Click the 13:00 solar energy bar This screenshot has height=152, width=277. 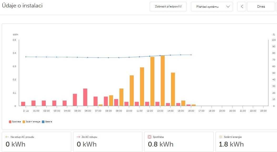163,81
